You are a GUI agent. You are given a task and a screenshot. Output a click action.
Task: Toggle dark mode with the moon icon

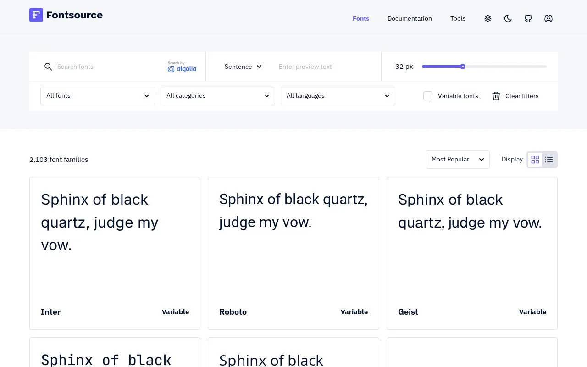pos(508,18)
